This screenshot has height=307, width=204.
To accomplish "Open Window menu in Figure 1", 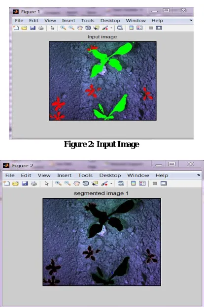I will [136, 21].
